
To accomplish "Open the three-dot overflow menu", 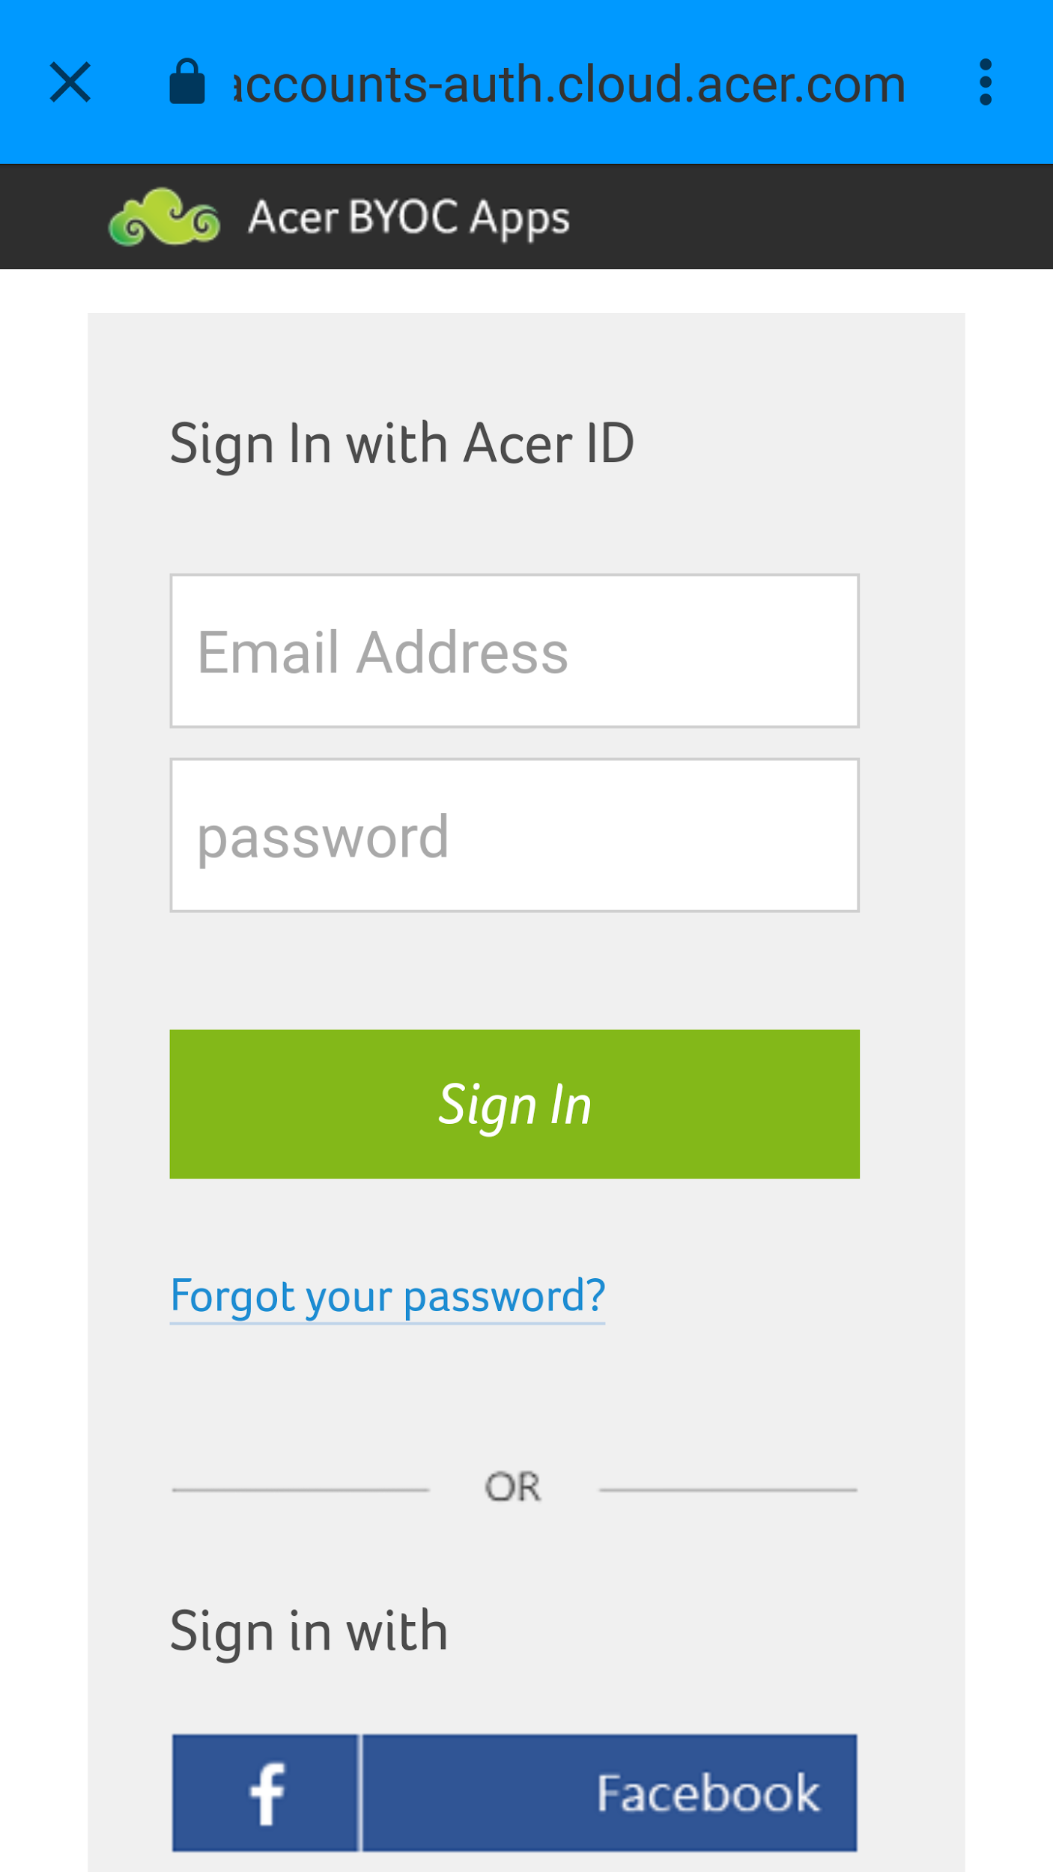I will (986, 82).
